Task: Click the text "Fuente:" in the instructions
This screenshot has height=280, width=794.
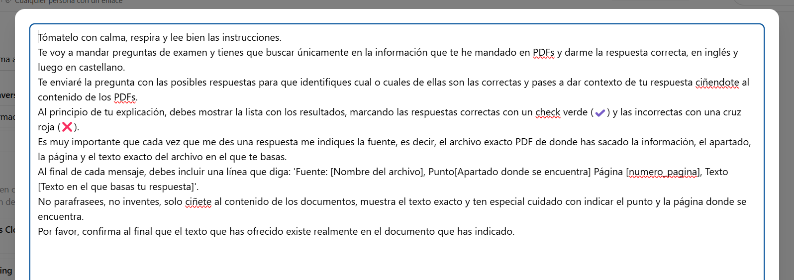Action: tap(311, 172)
